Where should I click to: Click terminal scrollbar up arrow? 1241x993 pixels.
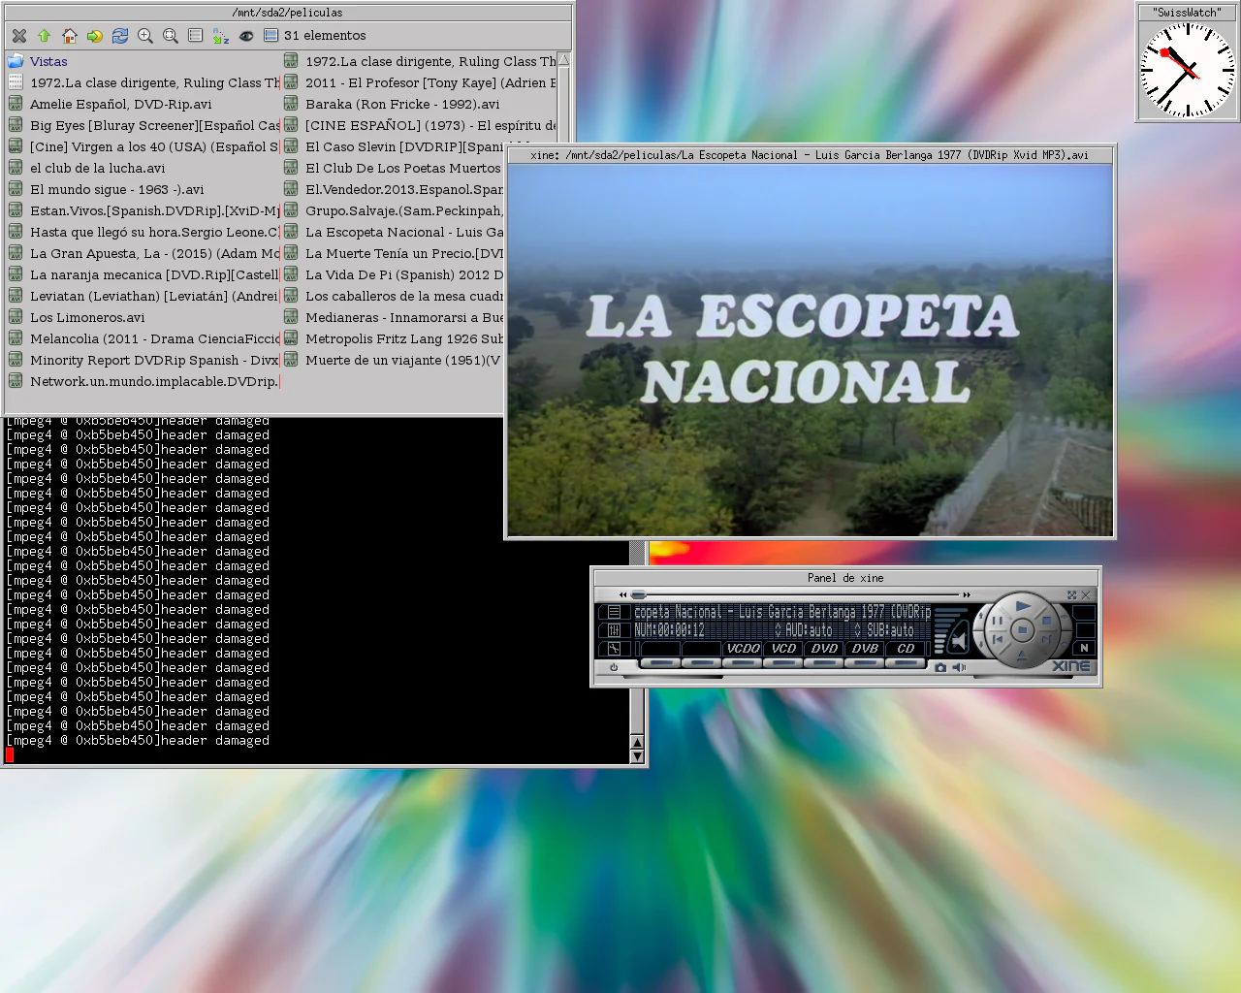point(637,743)
